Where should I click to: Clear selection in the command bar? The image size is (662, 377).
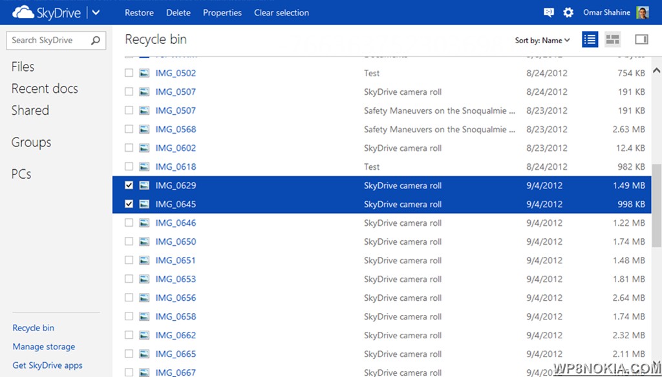point(281,13)
